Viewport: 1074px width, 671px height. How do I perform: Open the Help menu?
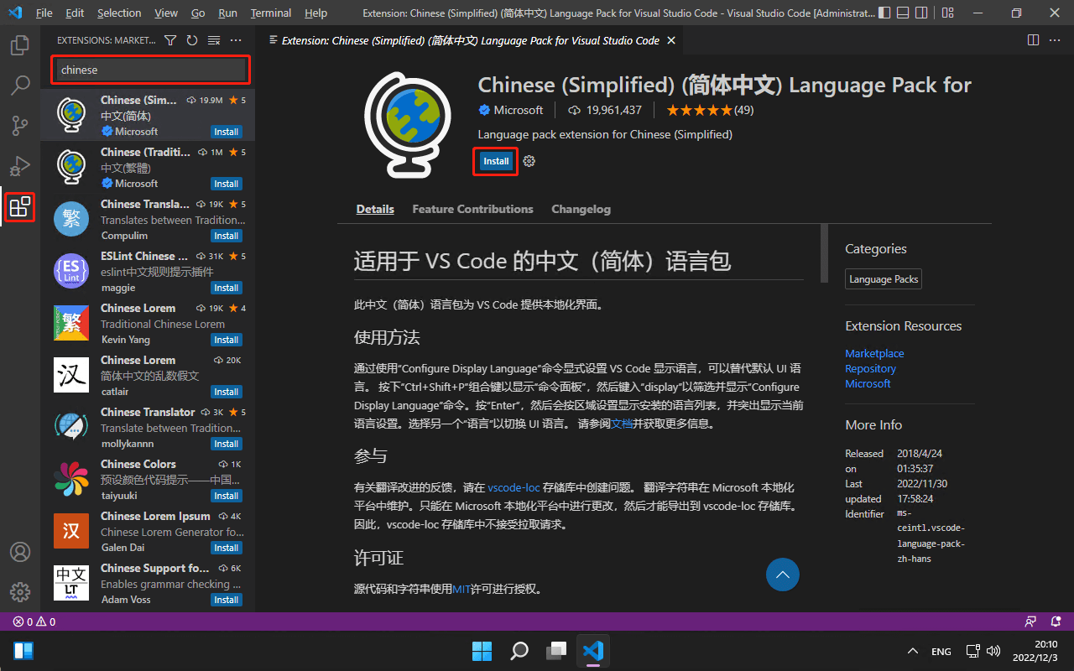point(315,13)
